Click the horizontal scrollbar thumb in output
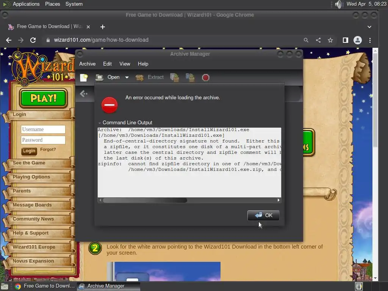This screenshot has height=291, width=388. point(145,200)
